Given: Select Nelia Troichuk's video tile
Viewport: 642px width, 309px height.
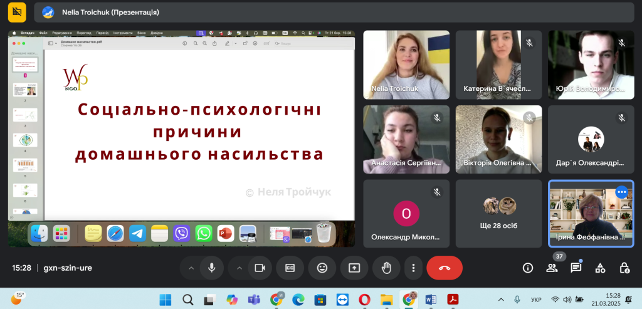Looking at the screenshot, I should (x=406, y=65).
